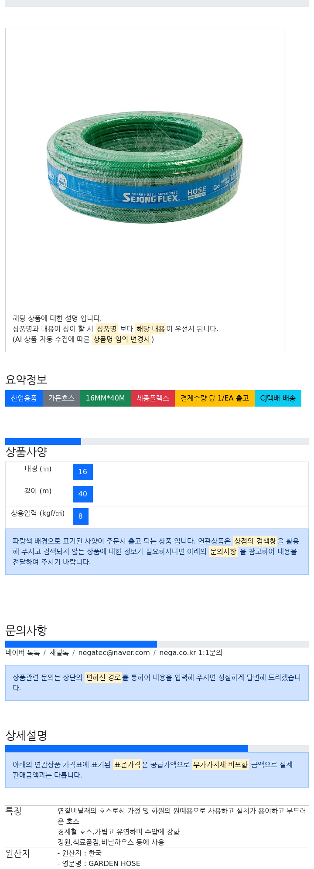Screen dimensions: 314x869
Task: Select the 산업용품 blue tag
Action: tap(24, 398)
